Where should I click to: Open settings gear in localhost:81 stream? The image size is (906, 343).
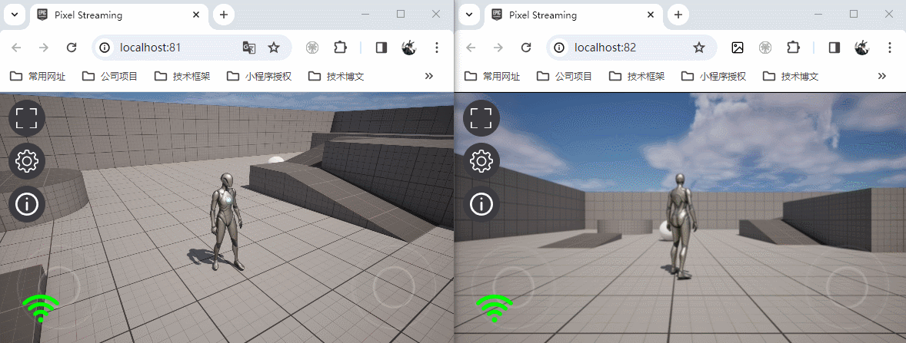27,161
